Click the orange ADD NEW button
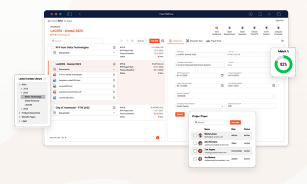 pos(154,41)
